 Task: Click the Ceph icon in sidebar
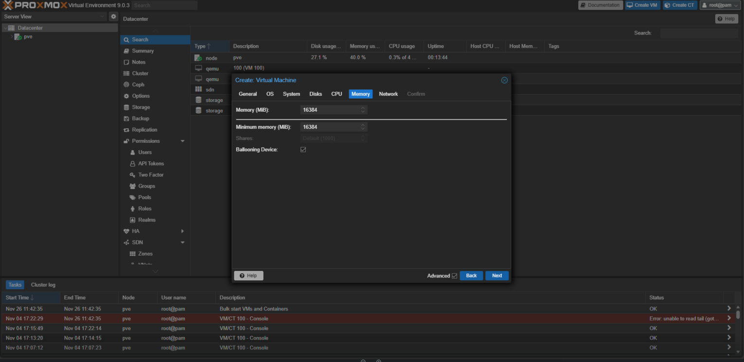point(126,85)
